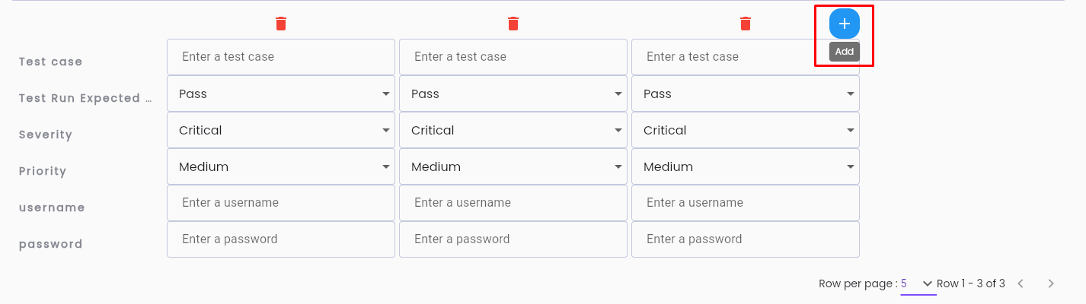Go to previous page of rows
This screenshot has height=304, width=1086.
(x=1021, y=283)
